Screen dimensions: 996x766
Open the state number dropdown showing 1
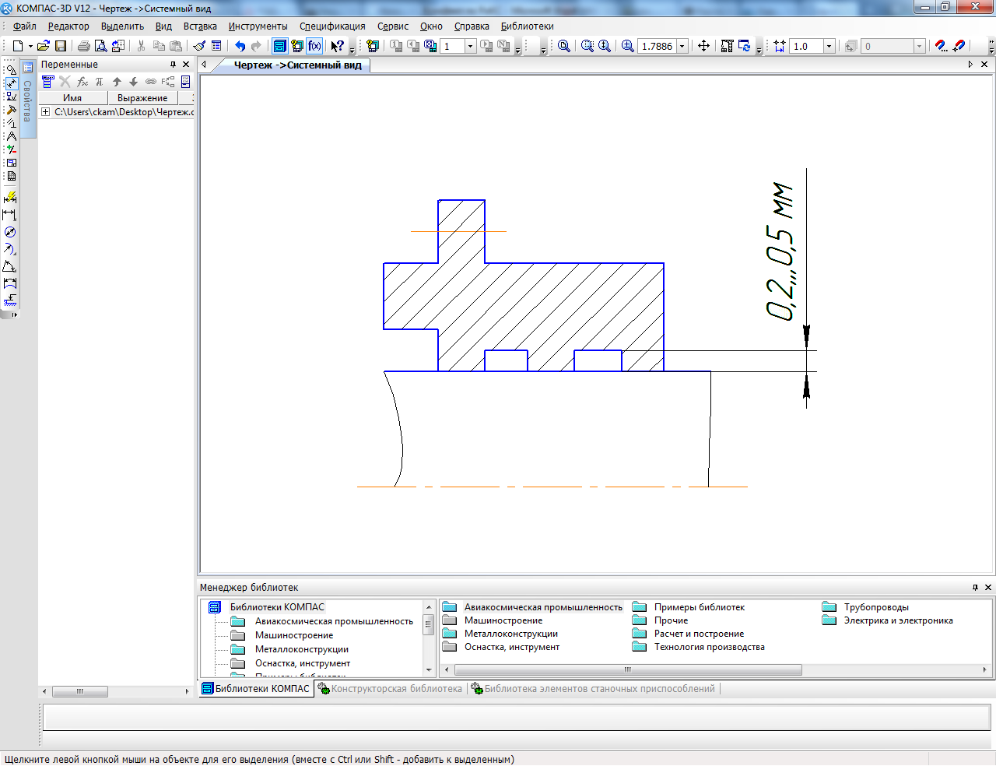click(x=470, y=46)
